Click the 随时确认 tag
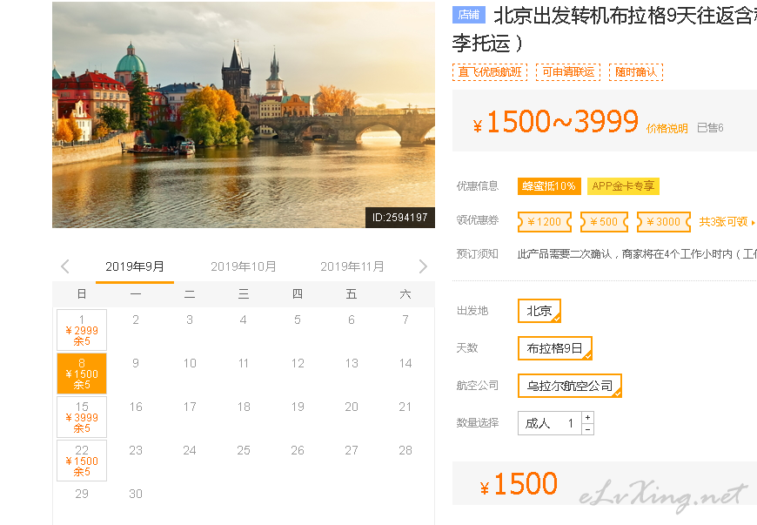Viewport: 757px width, 525px height. point(636,72)
